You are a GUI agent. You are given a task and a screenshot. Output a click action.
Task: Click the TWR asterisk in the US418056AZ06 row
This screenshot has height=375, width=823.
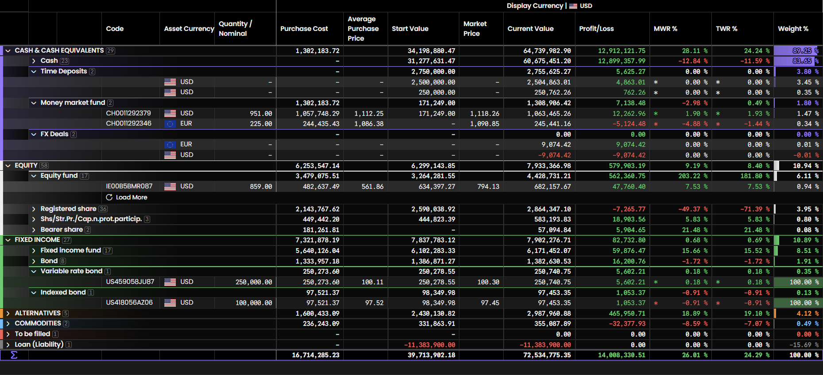click(x=718, y=303)
